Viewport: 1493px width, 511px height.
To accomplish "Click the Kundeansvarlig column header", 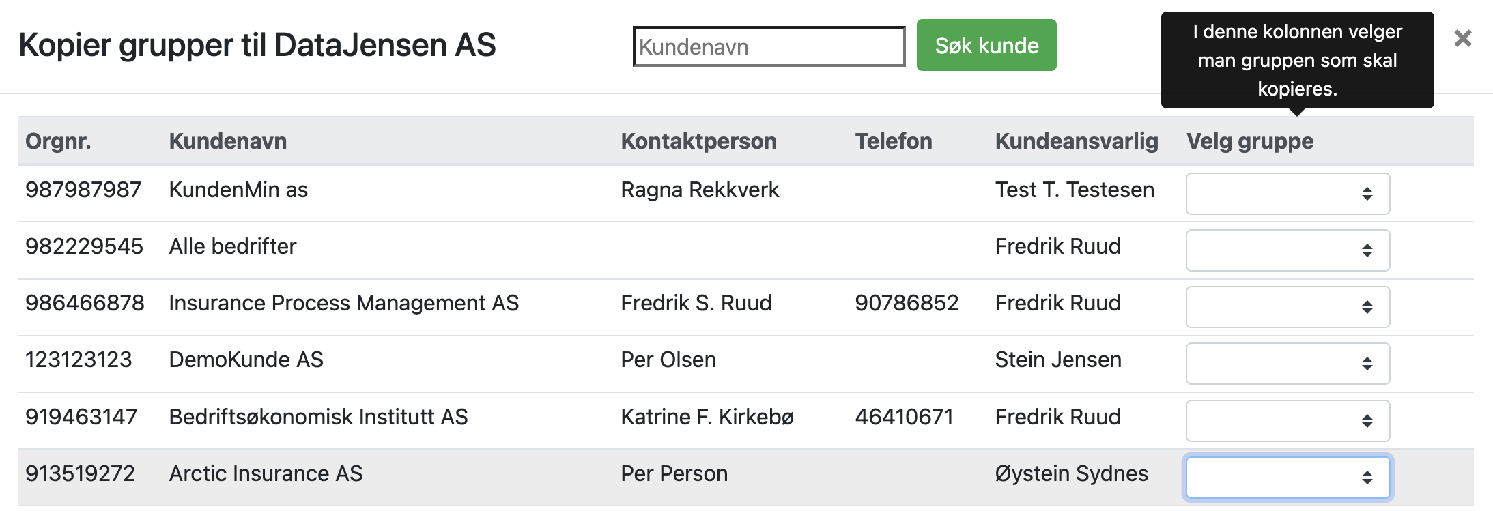I will tap(1076, 141).
